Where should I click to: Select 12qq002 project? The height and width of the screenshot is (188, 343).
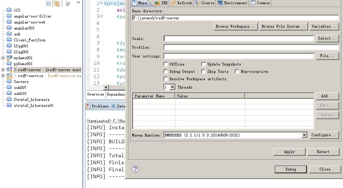[x=21, y=52]
